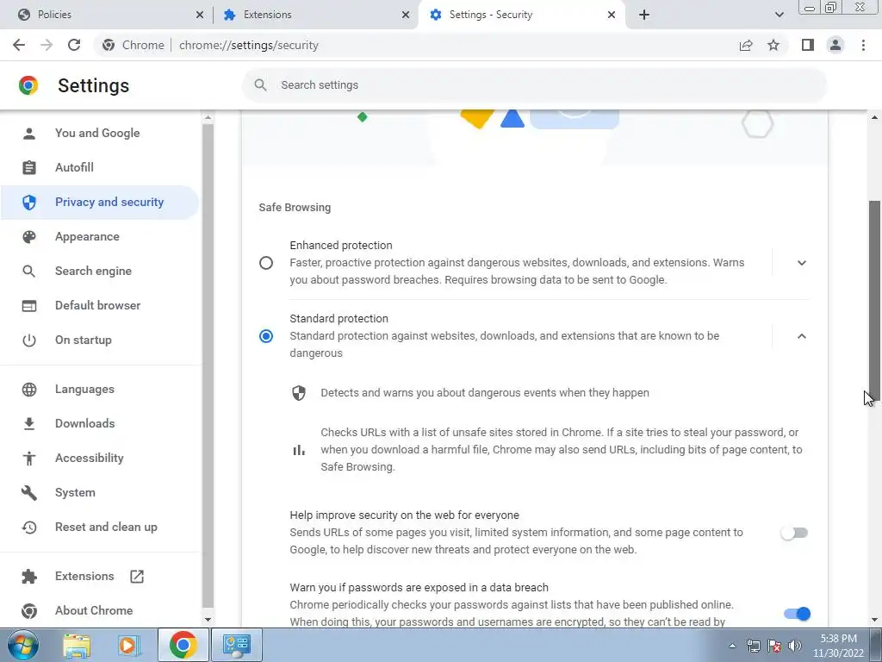The width and height of the screenshot is (882, 662).
Task: Bookmark this page with the star icon
Action: [x=773, y=45]
